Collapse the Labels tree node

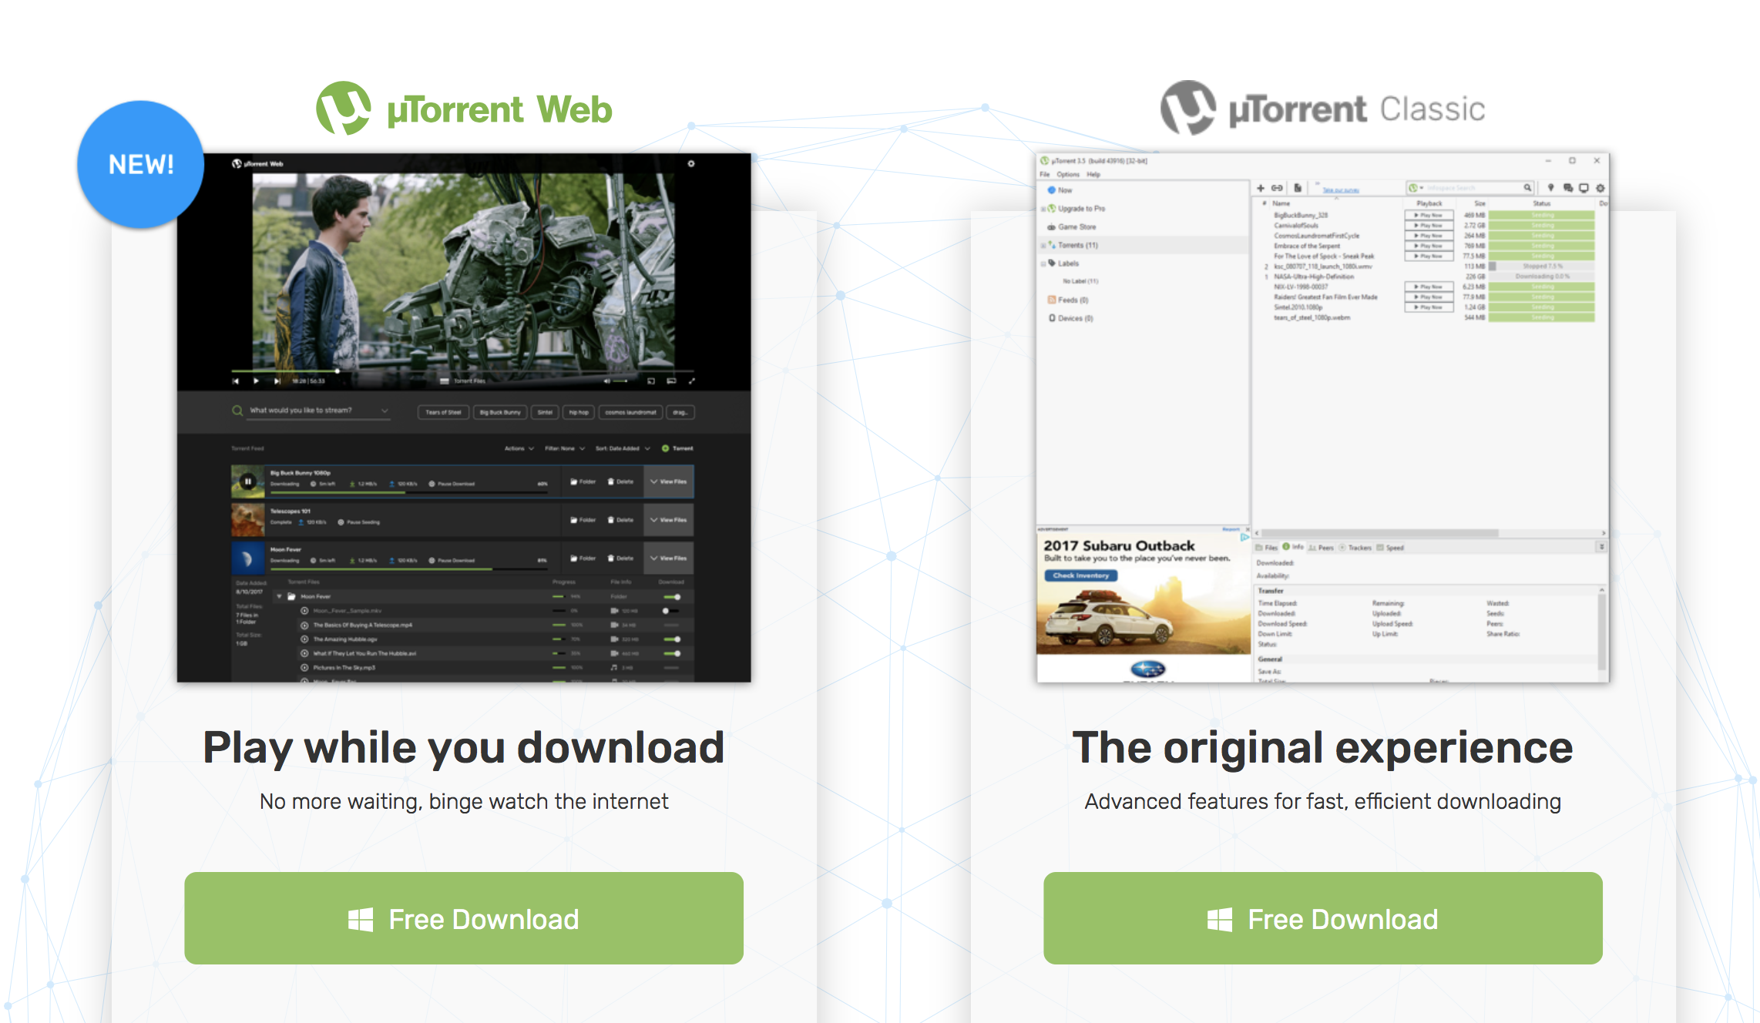point(1043,263)
